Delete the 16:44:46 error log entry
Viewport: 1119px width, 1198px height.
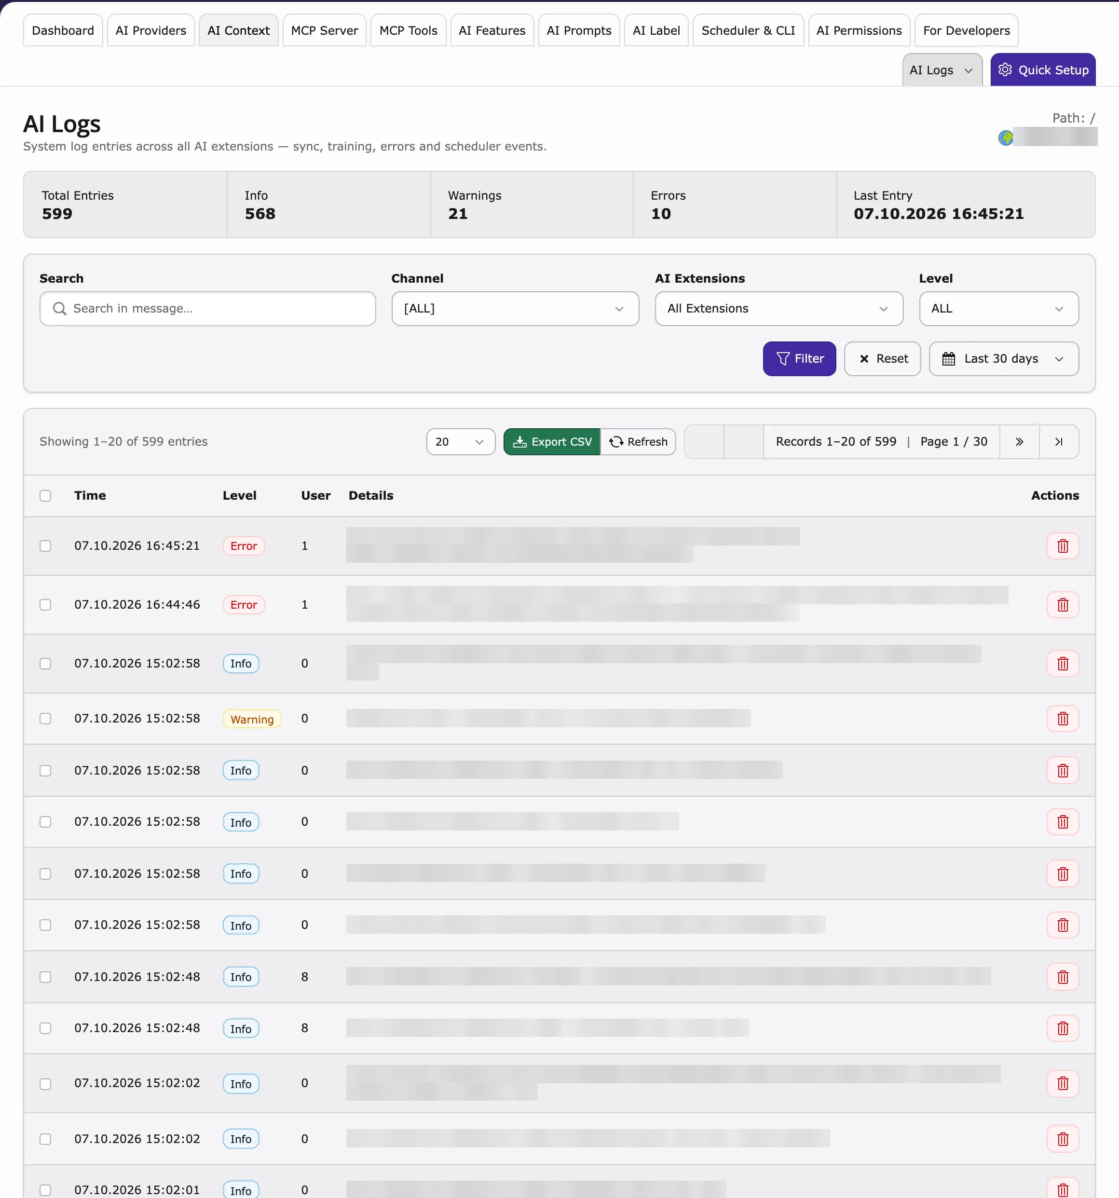pos(1063,604)
